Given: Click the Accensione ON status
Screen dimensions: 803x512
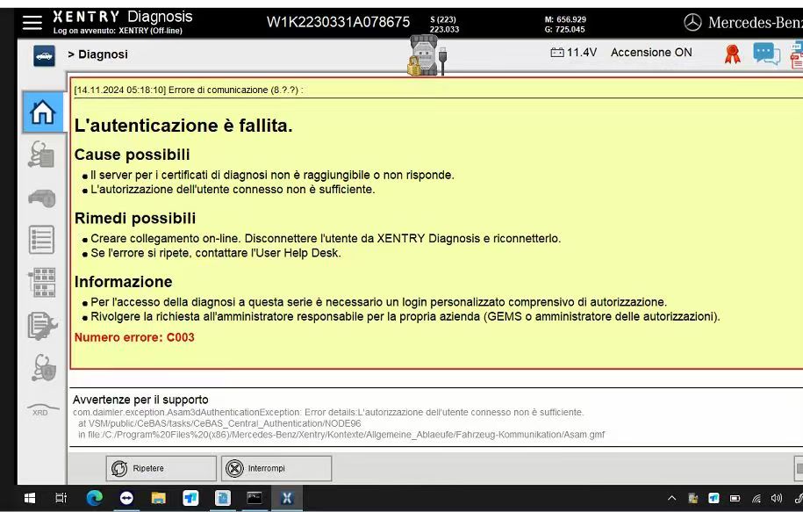Looking at the screenshot, I should pos(651,53).
